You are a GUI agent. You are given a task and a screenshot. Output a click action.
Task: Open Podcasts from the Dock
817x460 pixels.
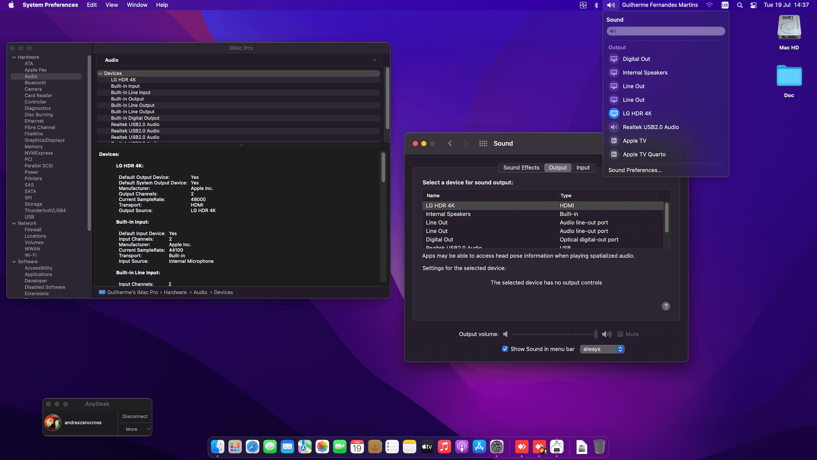(462, 446)
